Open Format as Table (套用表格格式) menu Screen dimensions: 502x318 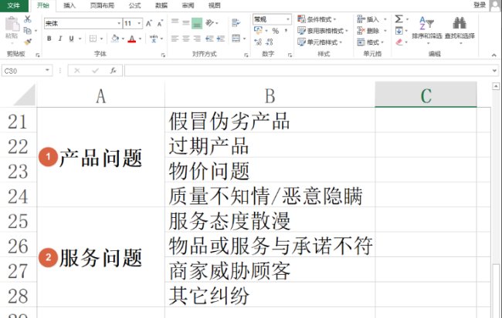[322, 31]
